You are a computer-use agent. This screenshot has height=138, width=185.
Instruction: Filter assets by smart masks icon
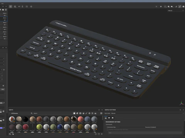[80, 113]
